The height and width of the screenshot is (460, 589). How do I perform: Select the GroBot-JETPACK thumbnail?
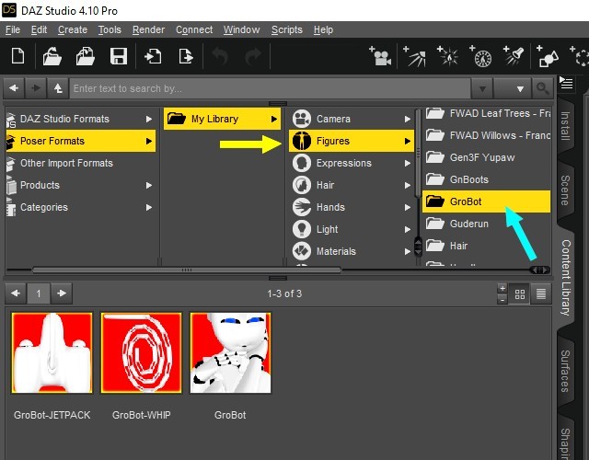click(52, 353)
